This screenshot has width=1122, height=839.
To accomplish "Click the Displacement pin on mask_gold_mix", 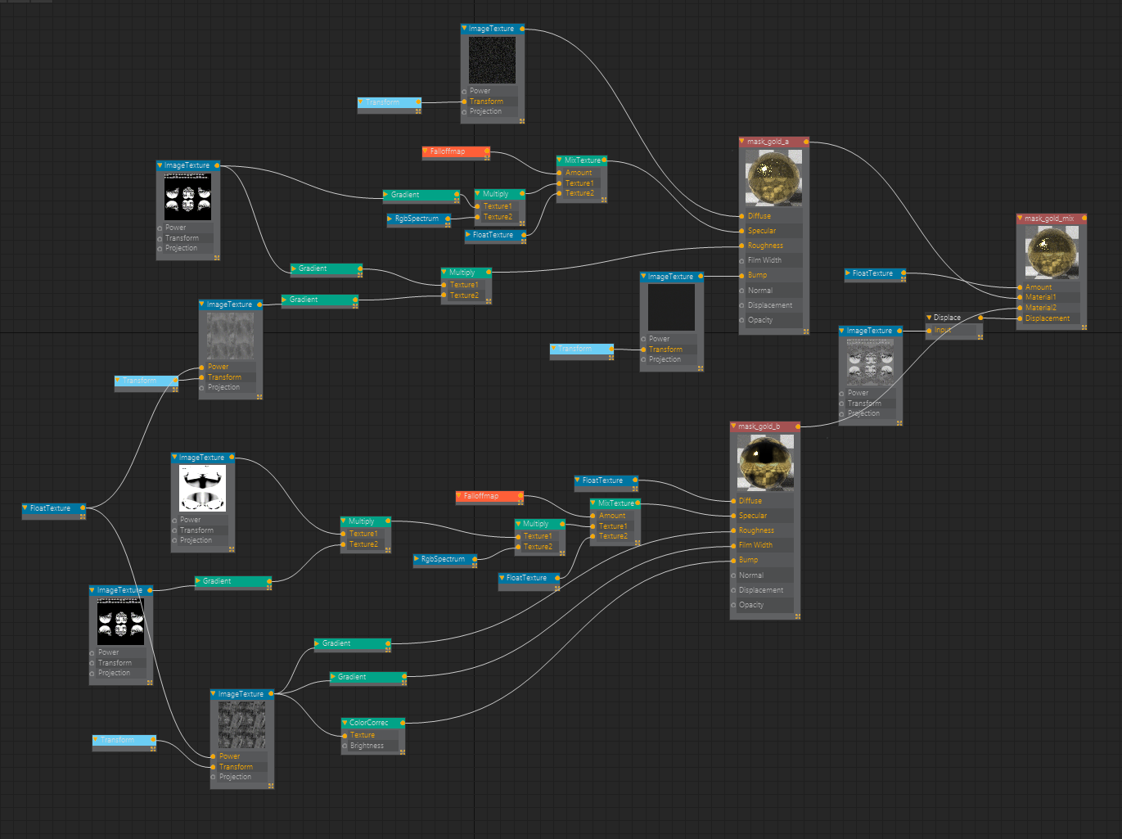I will click(x=1020, y=318).
